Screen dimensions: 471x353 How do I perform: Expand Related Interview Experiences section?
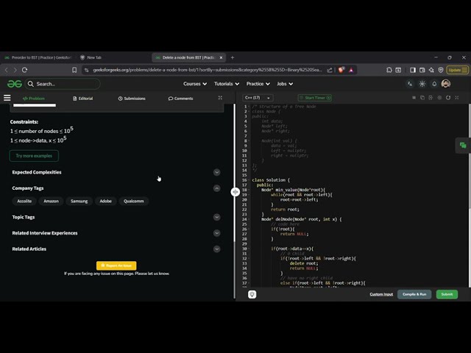coord(216,233)
